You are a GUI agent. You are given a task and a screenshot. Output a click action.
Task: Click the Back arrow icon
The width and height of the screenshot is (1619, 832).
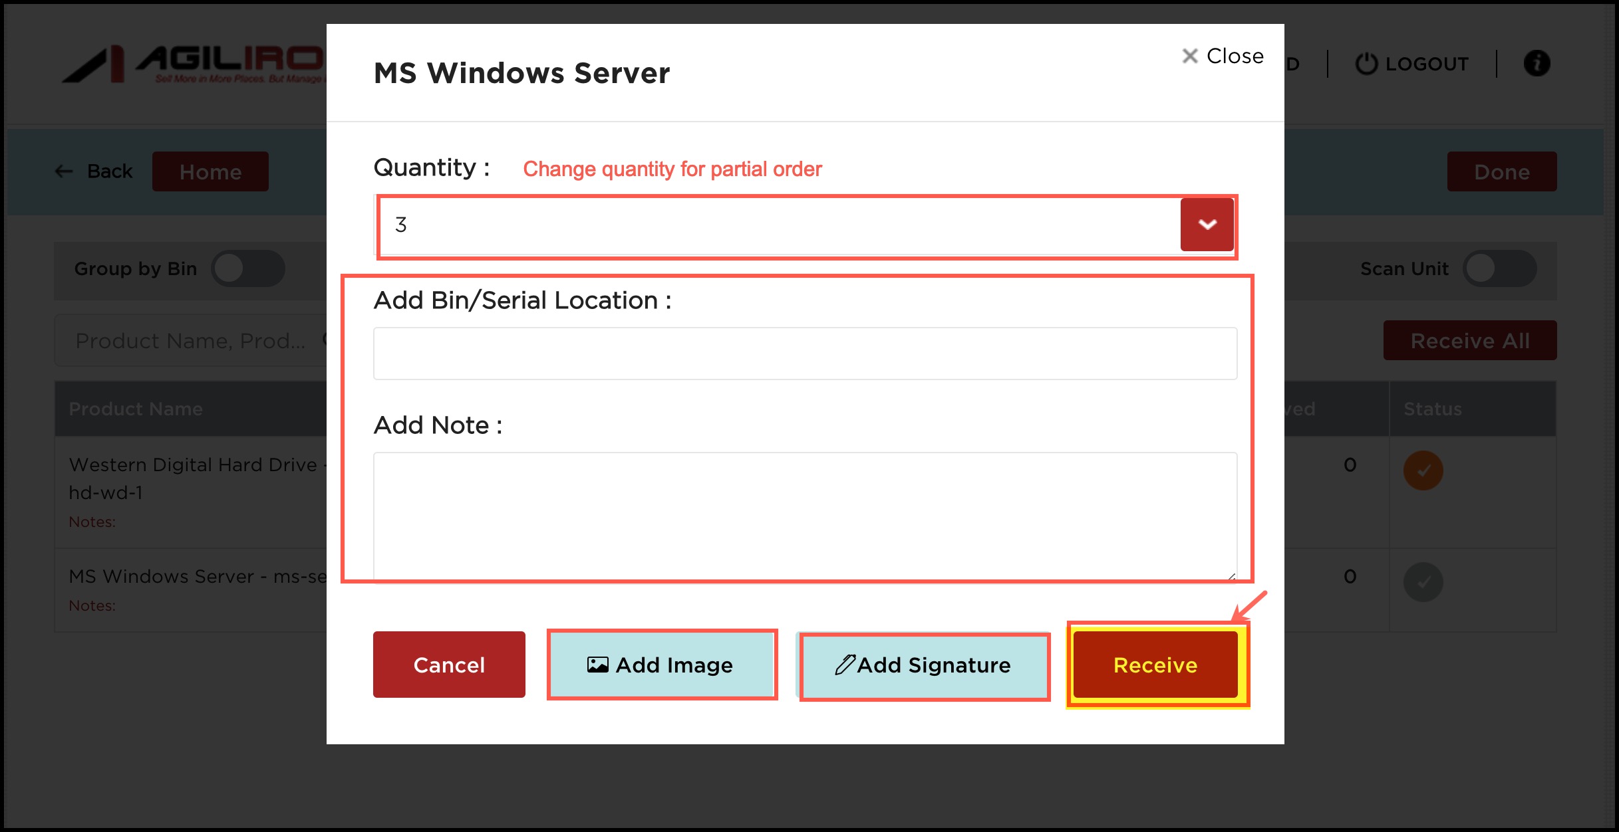pos(64,171)
